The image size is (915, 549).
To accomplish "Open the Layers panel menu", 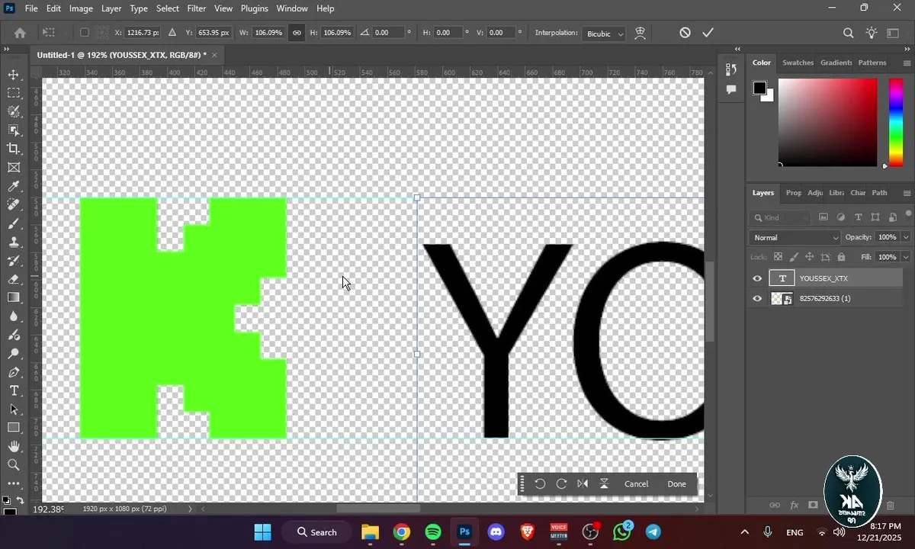I will coord(907,193).
